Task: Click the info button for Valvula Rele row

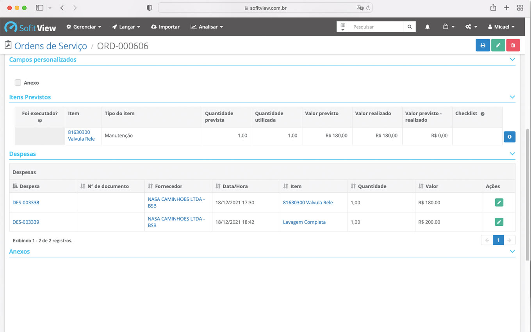Action: 510,137
